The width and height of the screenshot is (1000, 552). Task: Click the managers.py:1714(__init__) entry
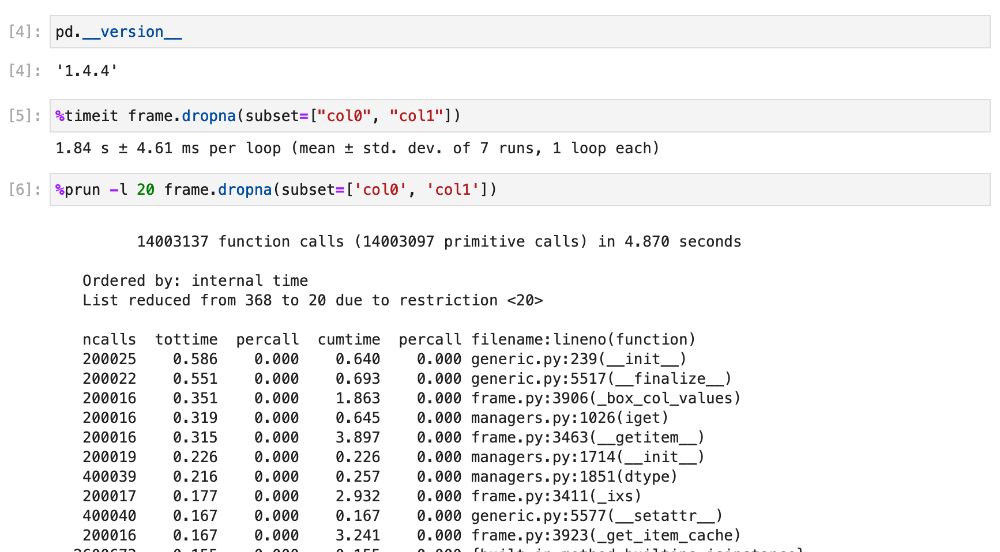[x=588, y=457]
